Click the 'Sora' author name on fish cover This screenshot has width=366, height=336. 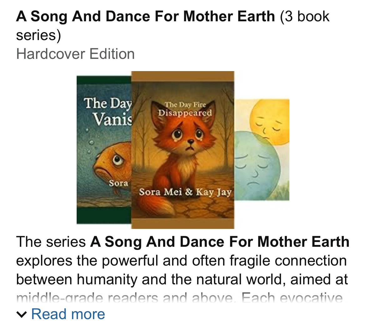click(x=118, y=183)
